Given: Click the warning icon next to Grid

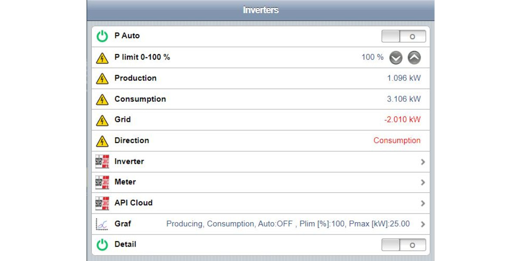Looking at the screenshot, I should click(102, 120).
